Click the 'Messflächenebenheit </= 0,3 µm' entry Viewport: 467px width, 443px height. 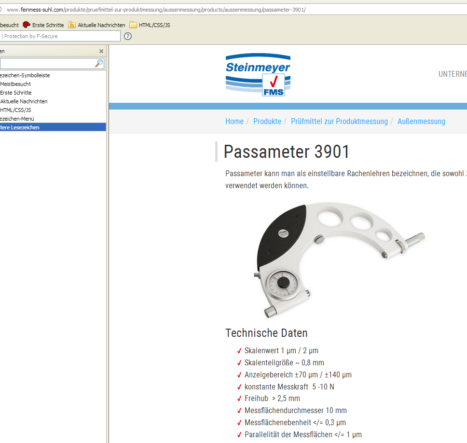click(x=295, y=422)
